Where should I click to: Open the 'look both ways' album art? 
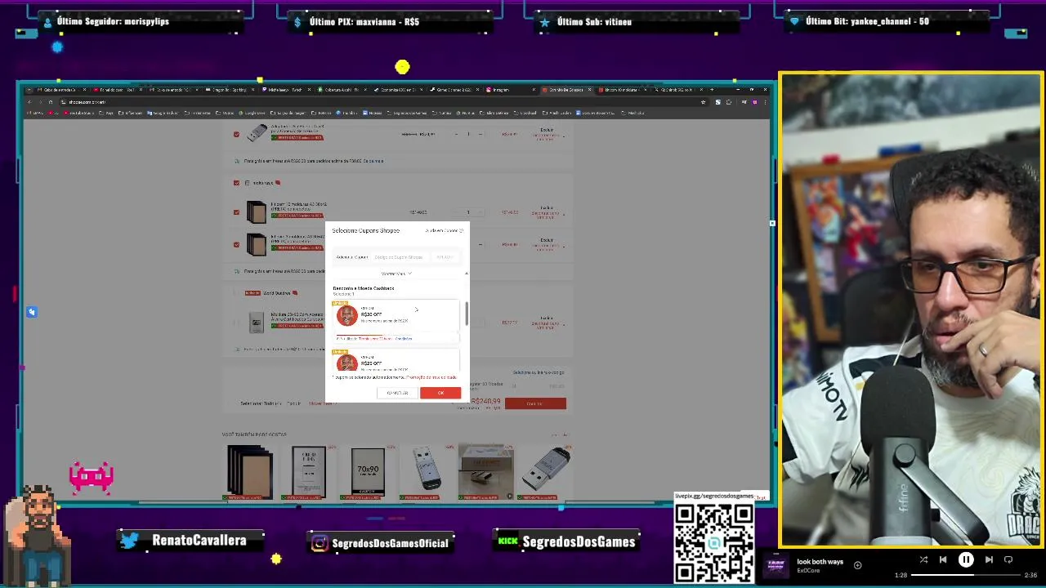[776, 565]
